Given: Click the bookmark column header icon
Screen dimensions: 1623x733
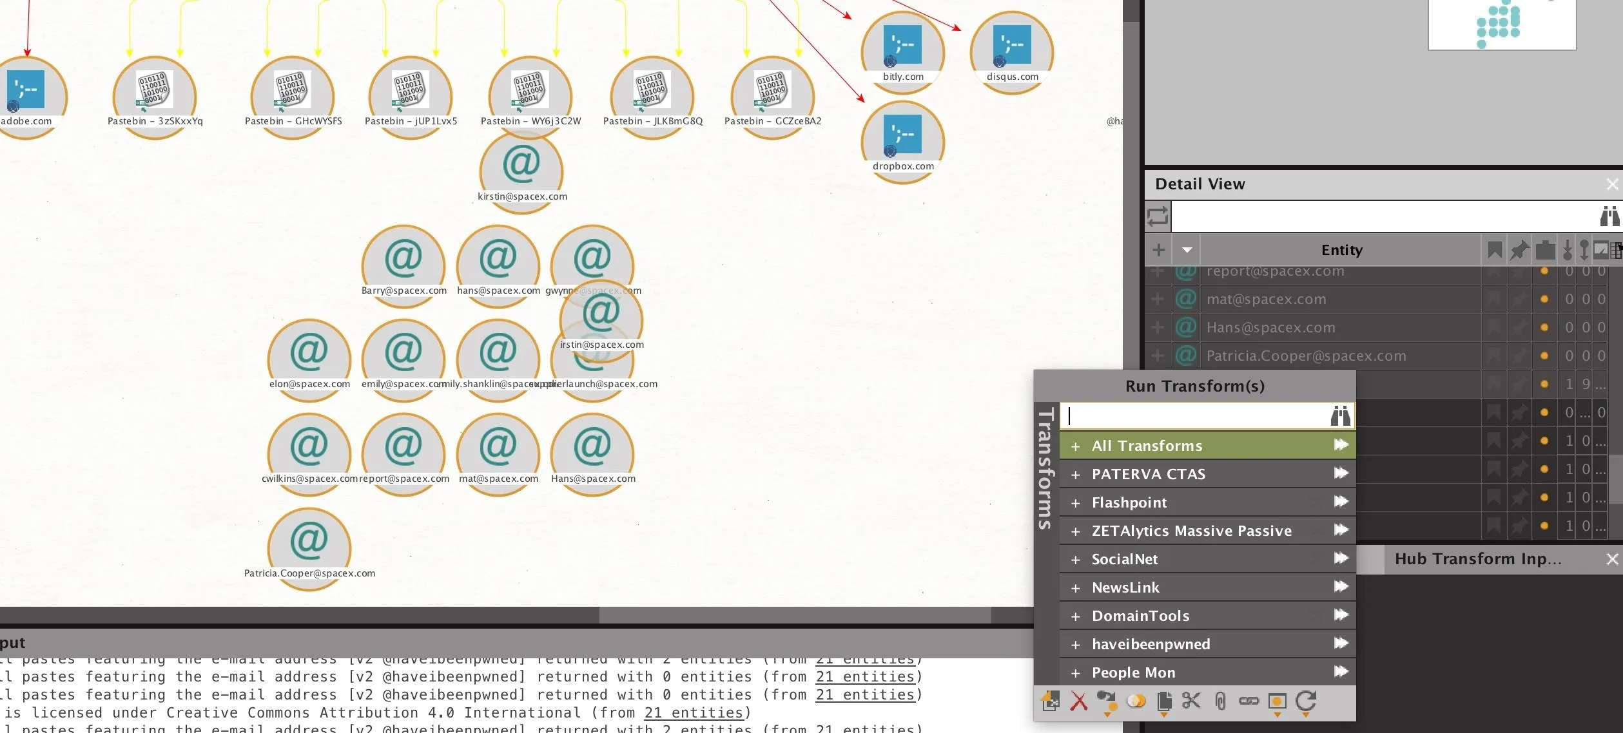Looking at the screenshot, I should (1494, 250).
